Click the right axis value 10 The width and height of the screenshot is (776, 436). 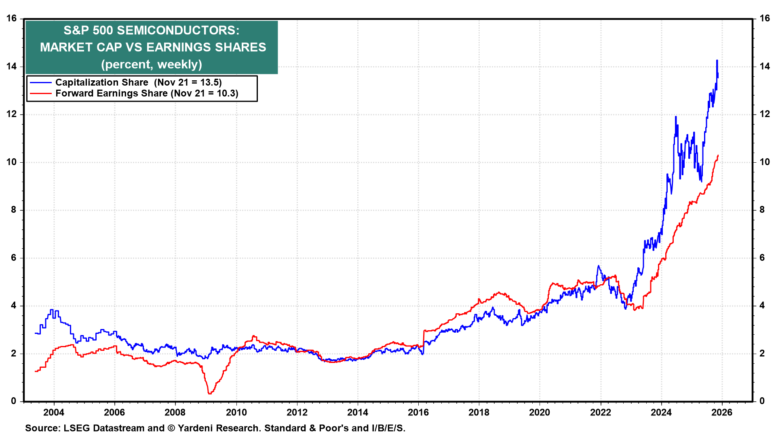point(765,162)
